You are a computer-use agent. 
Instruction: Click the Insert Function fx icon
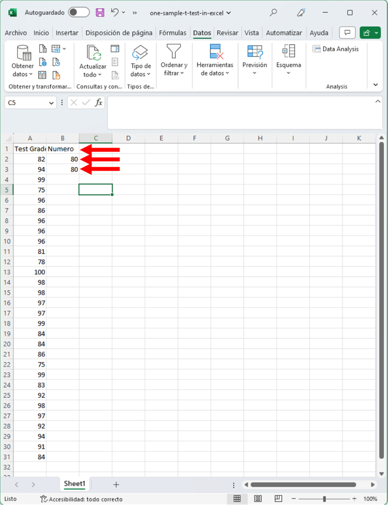point(99,103)
